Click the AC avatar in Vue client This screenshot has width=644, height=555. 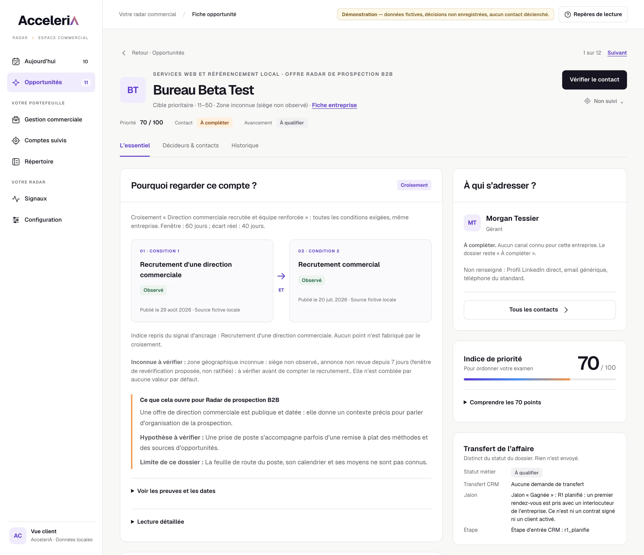[x=18, y=535]
